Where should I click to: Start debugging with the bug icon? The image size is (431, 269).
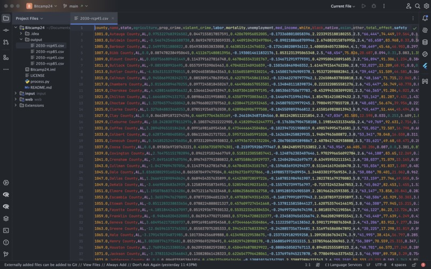374,6
